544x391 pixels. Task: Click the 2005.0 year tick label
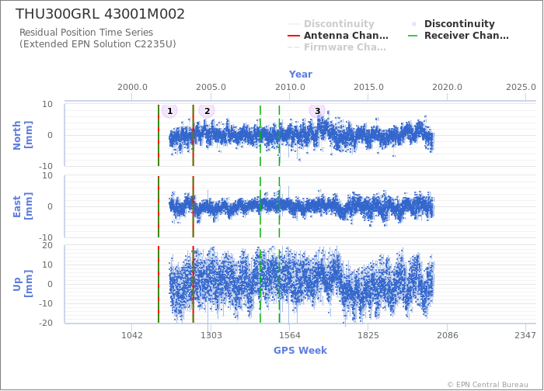click(211, 87)
